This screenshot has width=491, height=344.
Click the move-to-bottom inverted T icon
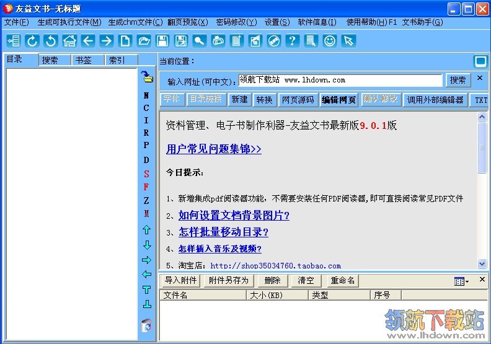point(147,304)
